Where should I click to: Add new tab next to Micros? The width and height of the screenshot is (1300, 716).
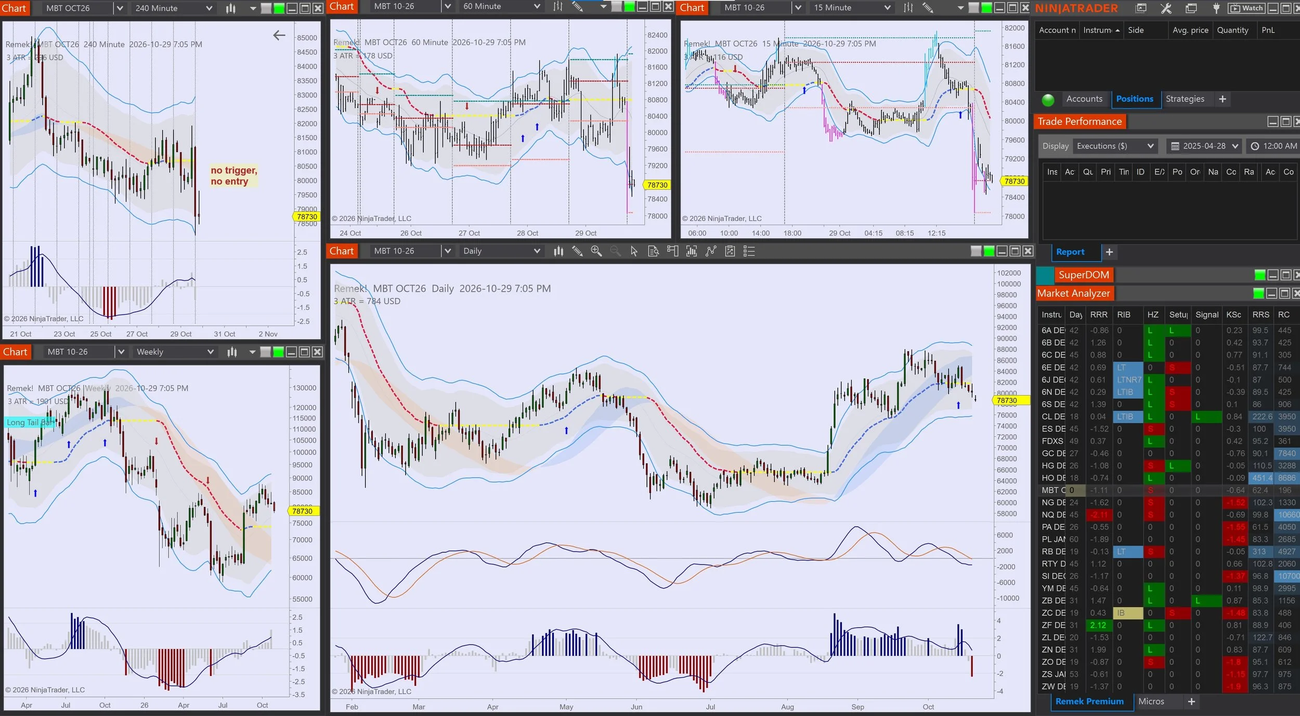[x=1191, y=702]
